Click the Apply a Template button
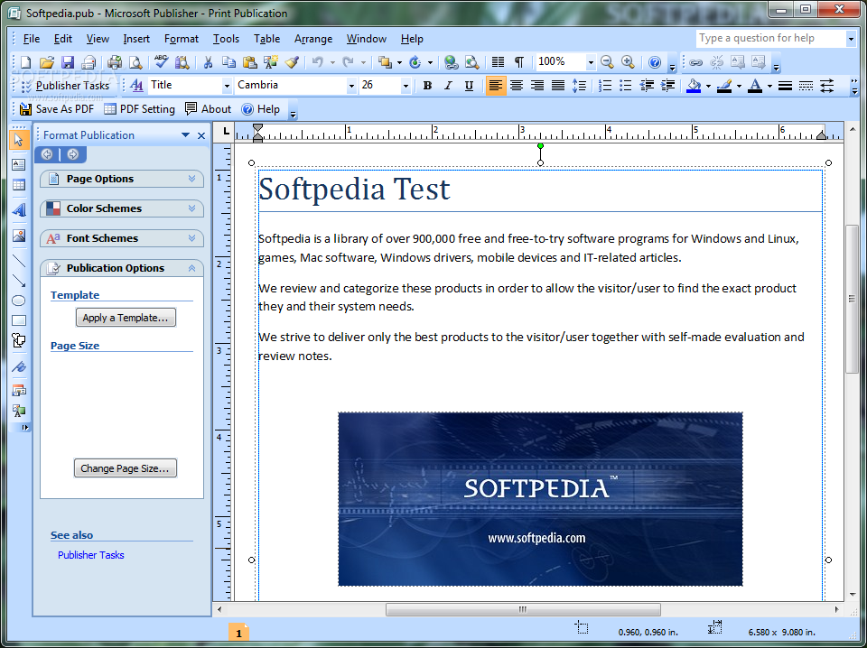The width and height of the screenshot is (867, 648). pyautogui.click(x=126, y=318)
